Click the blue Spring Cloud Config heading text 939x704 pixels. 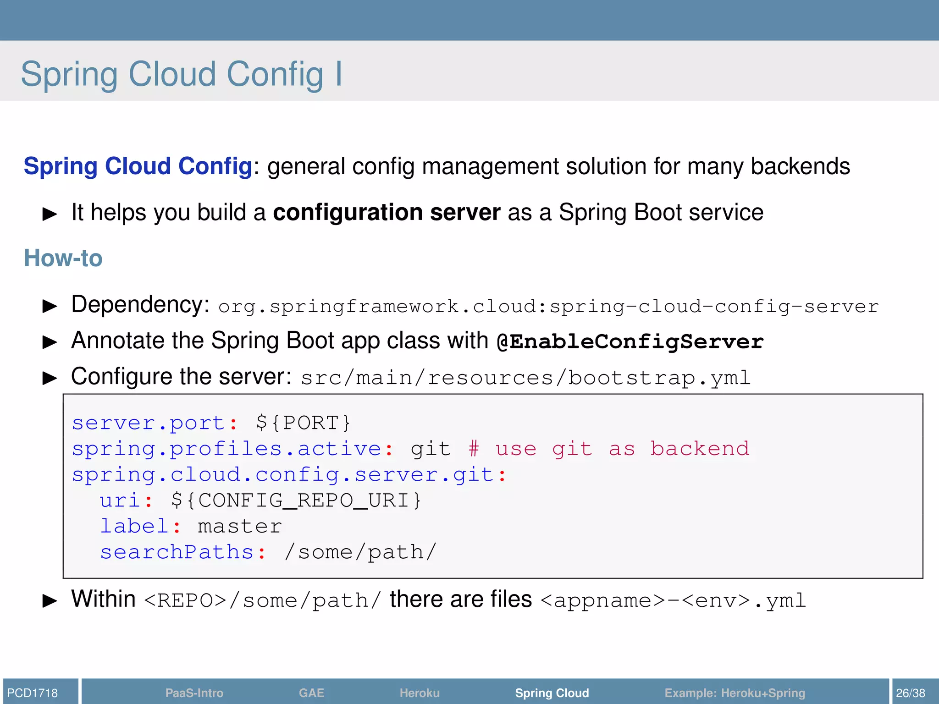click(x=138, y=166)
